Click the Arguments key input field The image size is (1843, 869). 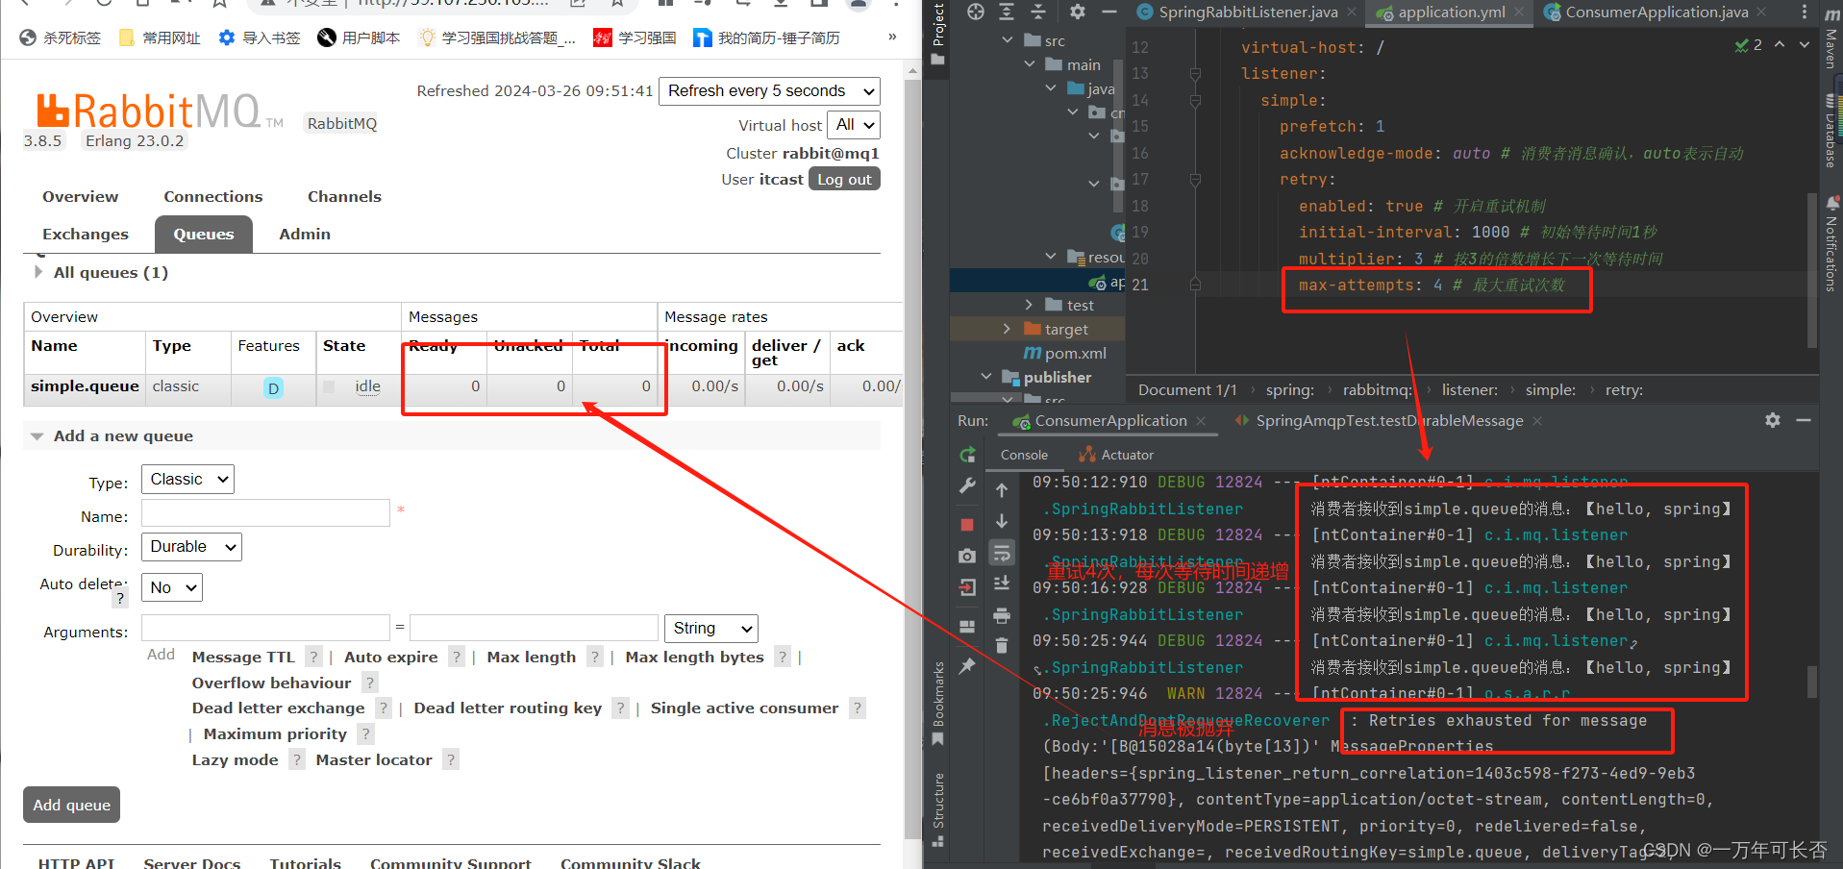coord(265,629)
